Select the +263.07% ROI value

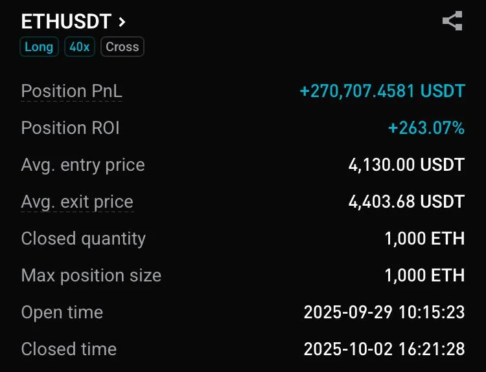click(426, 128)
